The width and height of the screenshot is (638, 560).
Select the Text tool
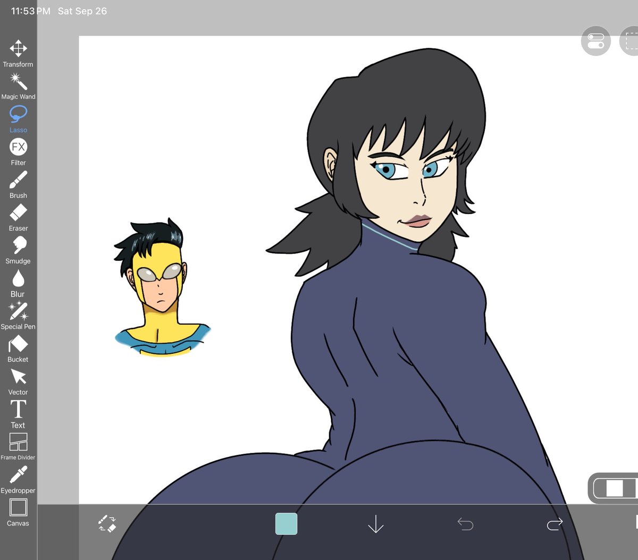tap(18, 414)
